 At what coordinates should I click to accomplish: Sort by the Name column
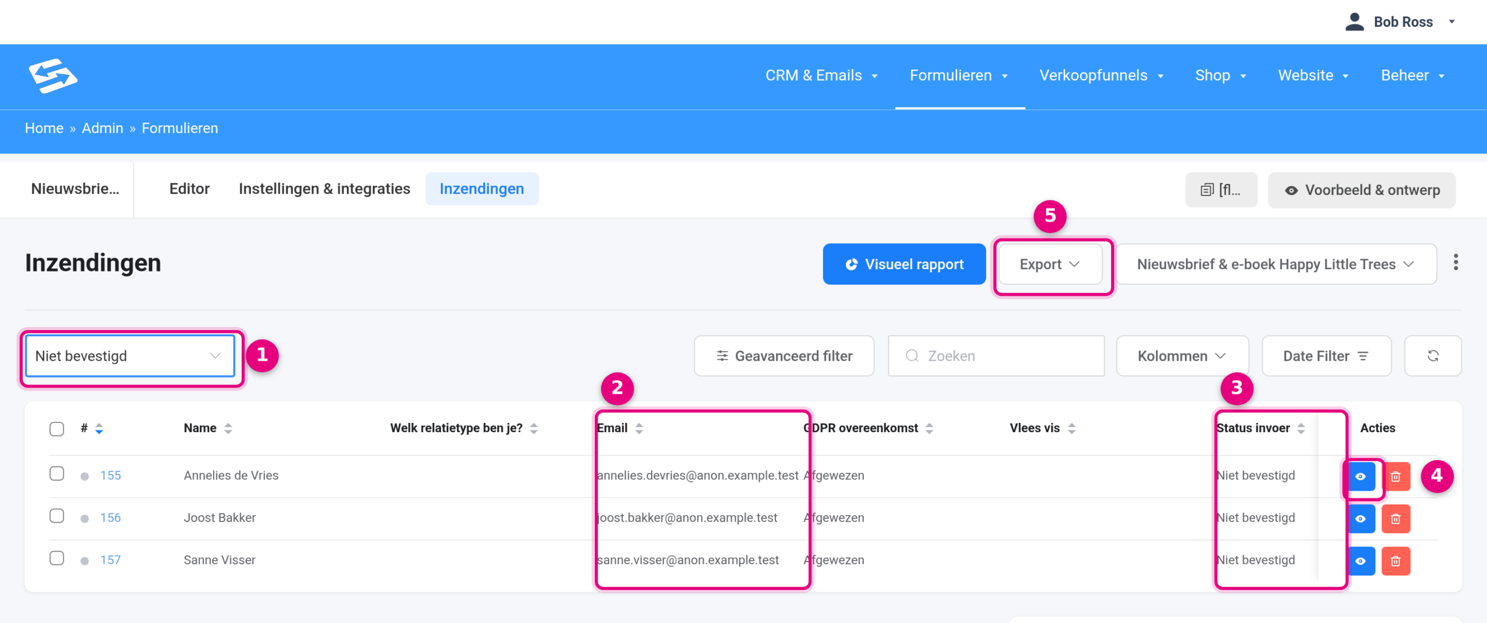[x=228, y=429]
